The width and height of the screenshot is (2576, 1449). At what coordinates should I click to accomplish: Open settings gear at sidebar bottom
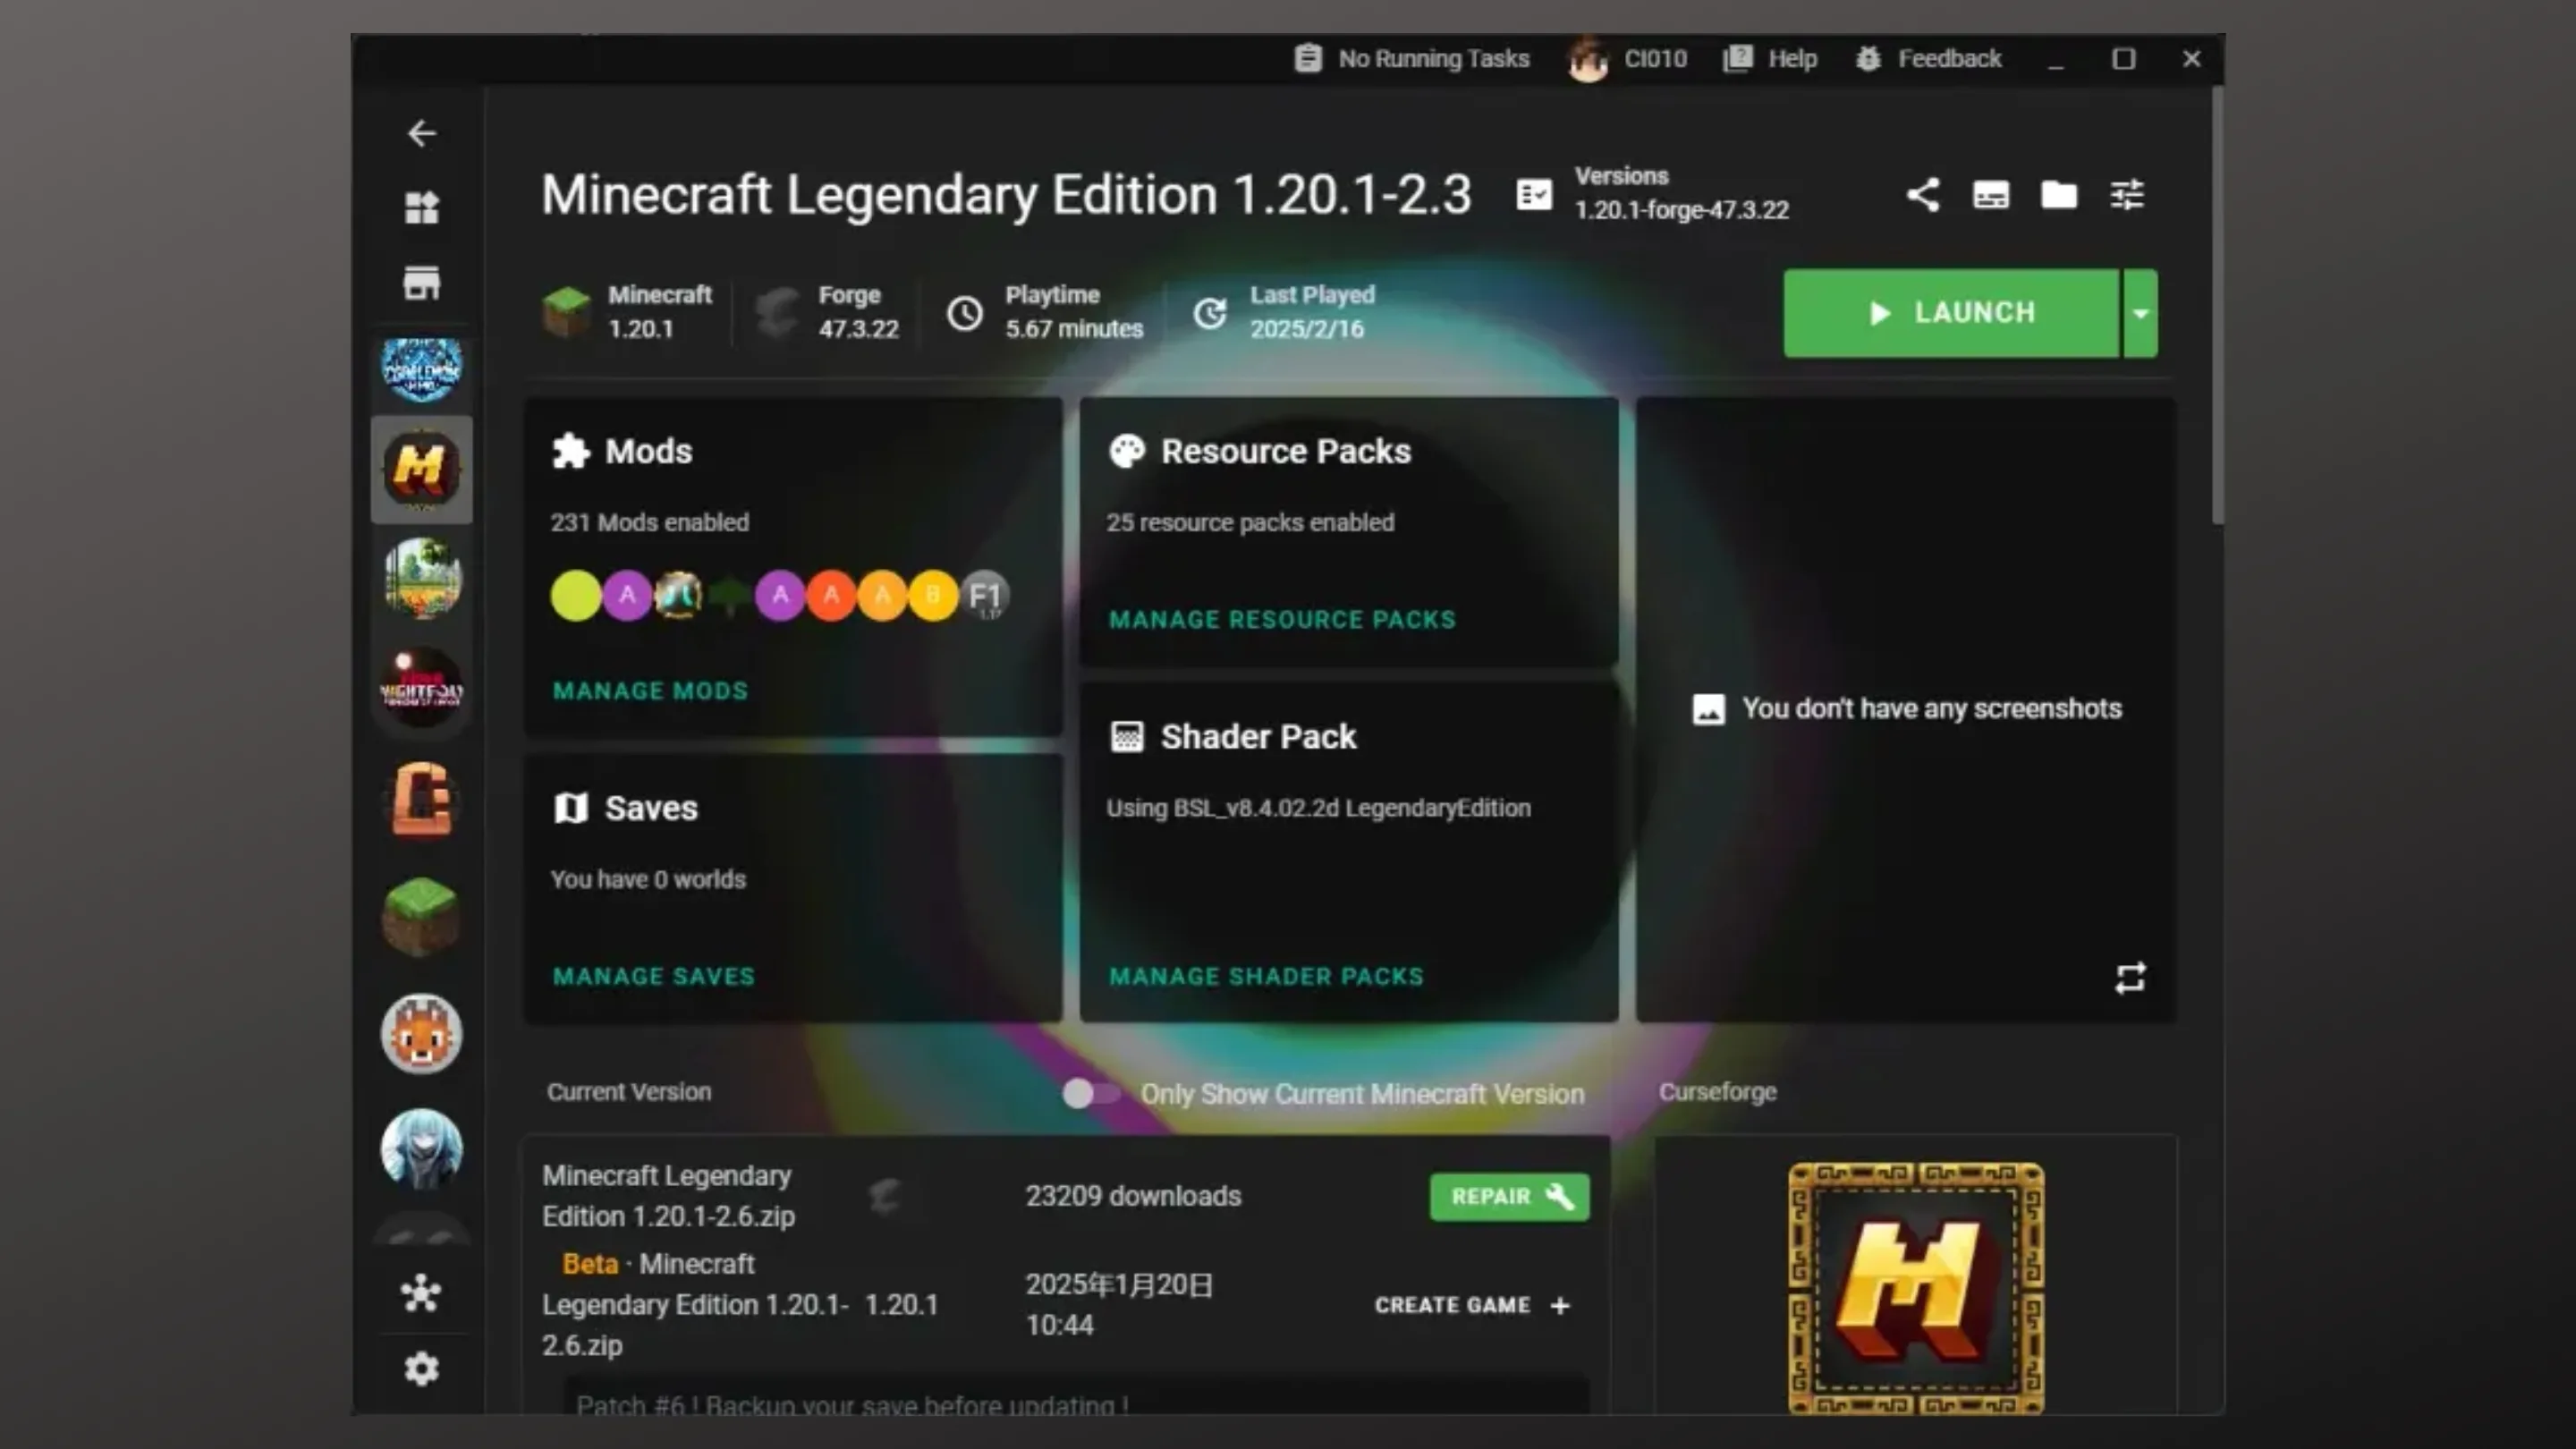[x=421, y=1368]
